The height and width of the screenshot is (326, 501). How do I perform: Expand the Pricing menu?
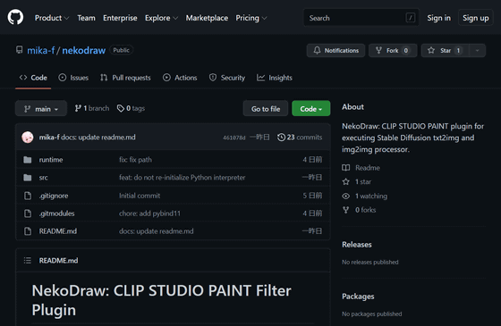point(251,18)
